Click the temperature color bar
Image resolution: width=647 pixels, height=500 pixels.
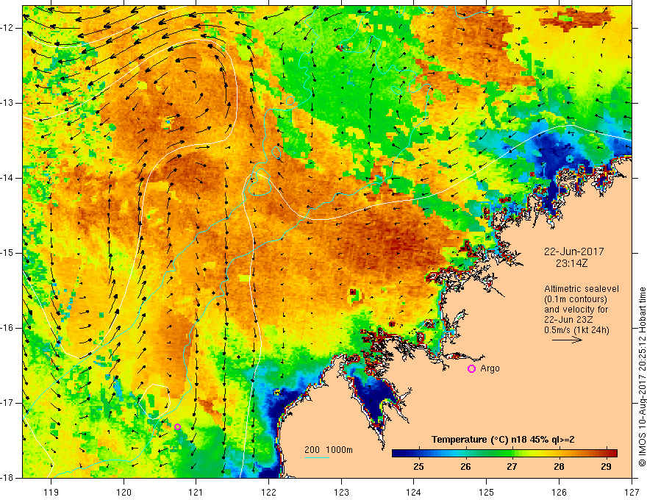coord(504,453)
